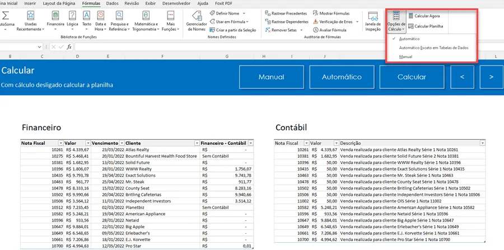Open Usadas Recentemente functions list

coord(31,21)
